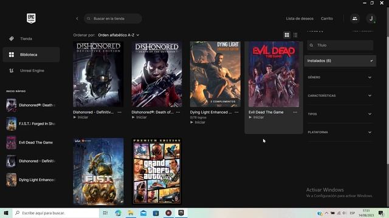Screen dimensions: 389x218
Task: Open Task View in taskbar
Action: pyautogui.click(x=105, y=213)
